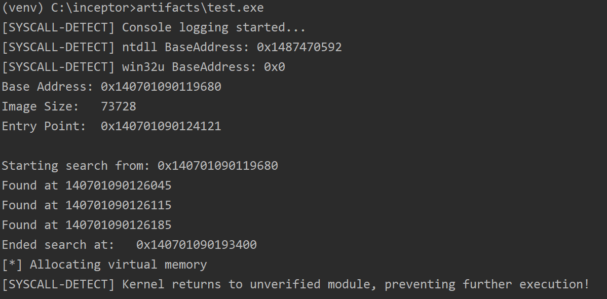Click the Ended search at address 0x140701090193400

click(196, 245)
